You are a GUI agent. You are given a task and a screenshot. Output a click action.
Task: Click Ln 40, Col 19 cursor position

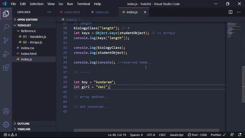117,135
